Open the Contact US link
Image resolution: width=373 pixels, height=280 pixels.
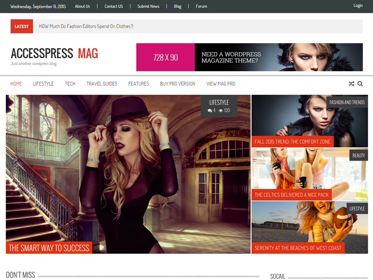coord(114,6)
